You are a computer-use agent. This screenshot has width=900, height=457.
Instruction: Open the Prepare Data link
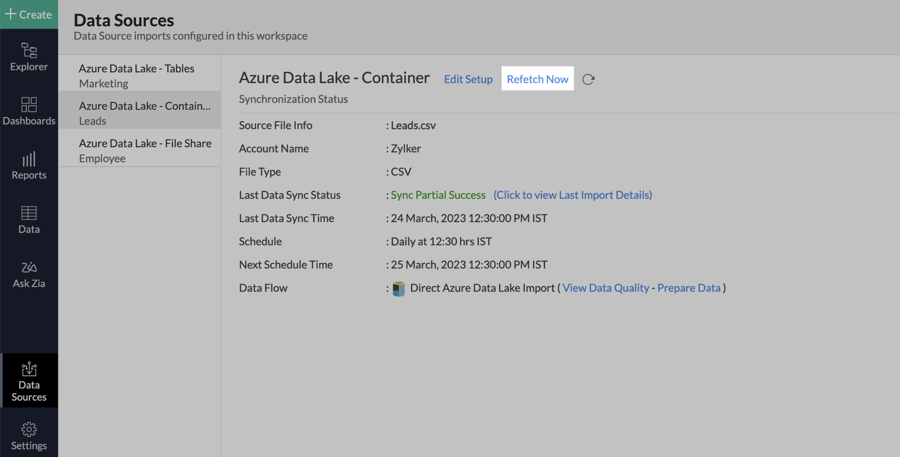point(688,288)
